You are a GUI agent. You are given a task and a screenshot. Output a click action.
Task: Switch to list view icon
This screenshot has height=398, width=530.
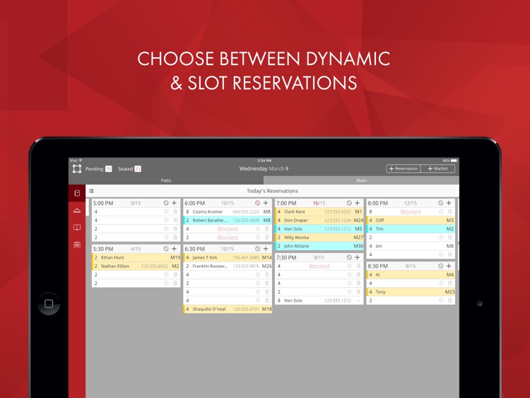pos(91,191)
